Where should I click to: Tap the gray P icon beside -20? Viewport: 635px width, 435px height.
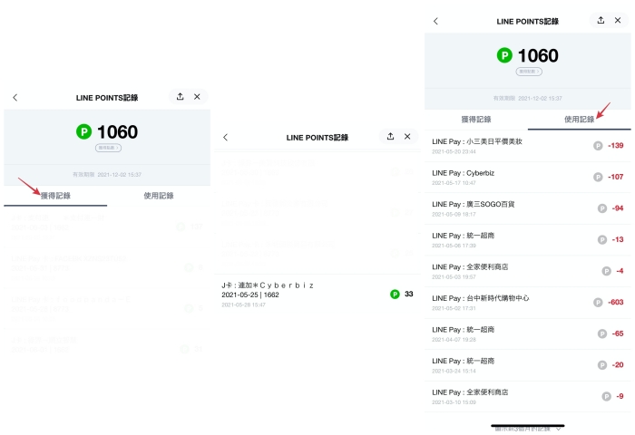602,365
